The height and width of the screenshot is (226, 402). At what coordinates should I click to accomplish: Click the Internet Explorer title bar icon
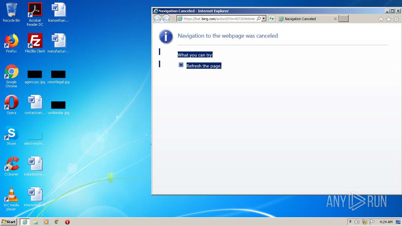point(155,11)
